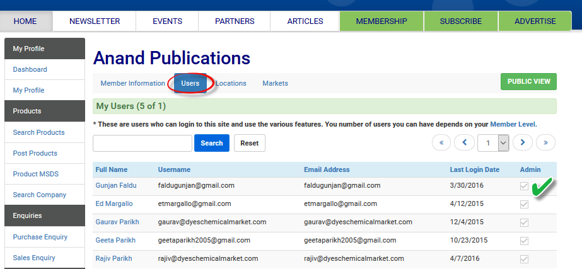This screenshot has width=582, height=269.
Task: Open the SUBSCRIBE menu item
Action: point(461,21)
